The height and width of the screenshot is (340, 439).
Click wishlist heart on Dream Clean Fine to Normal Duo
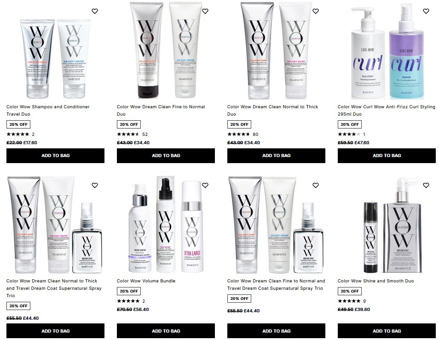[205, 11]
